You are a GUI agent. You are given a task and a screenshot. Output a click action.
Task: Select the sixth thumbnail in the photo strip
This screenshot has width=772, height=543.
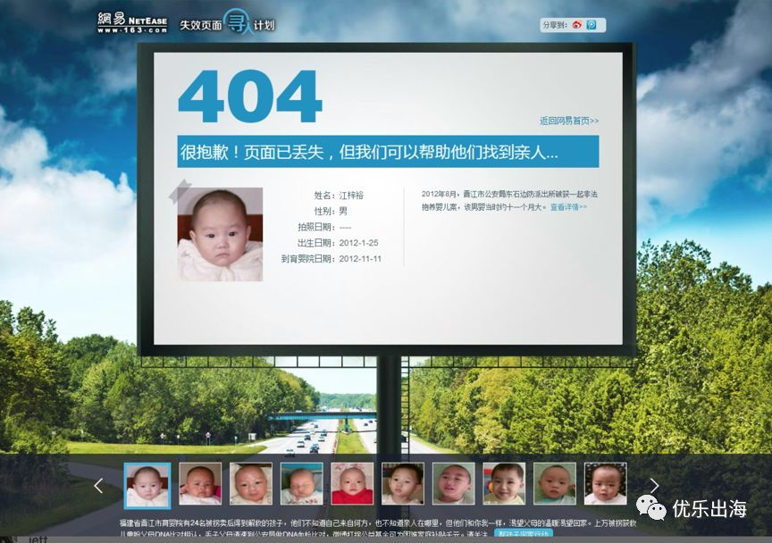pos(403,484)
